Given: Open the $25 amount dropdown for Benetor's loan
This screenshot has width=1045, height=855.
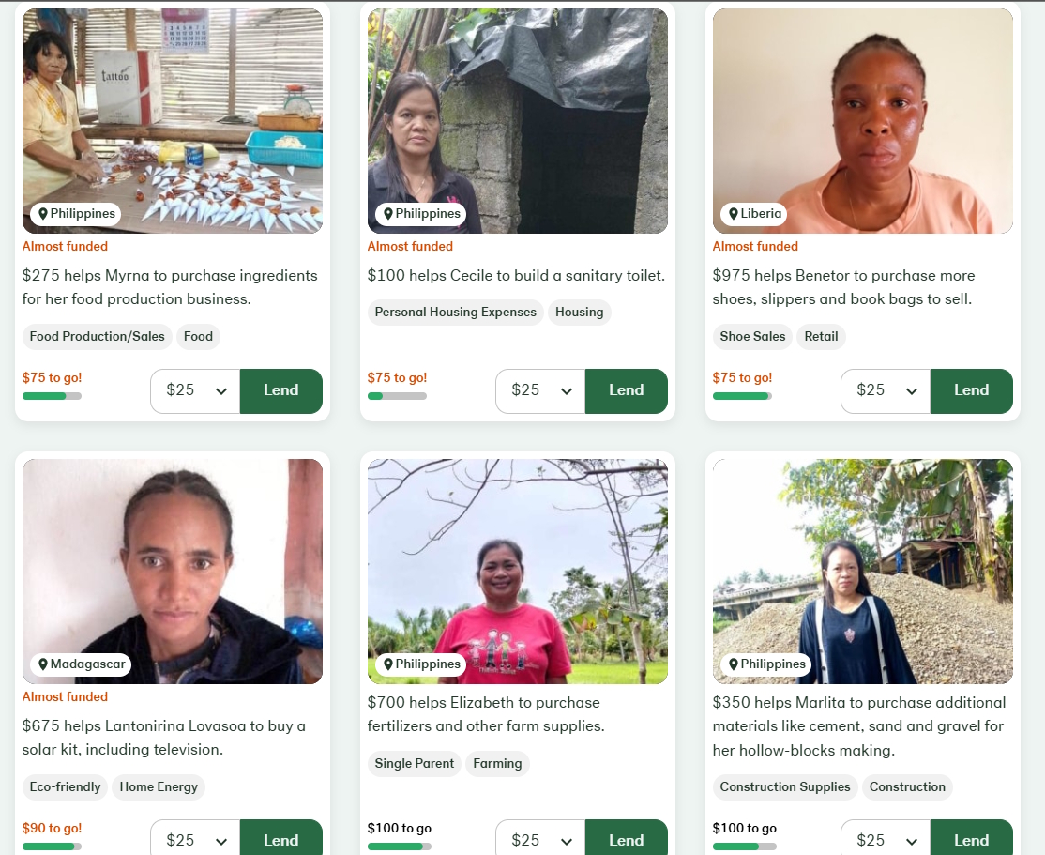Looking at the screenshot, I should 886,390.
